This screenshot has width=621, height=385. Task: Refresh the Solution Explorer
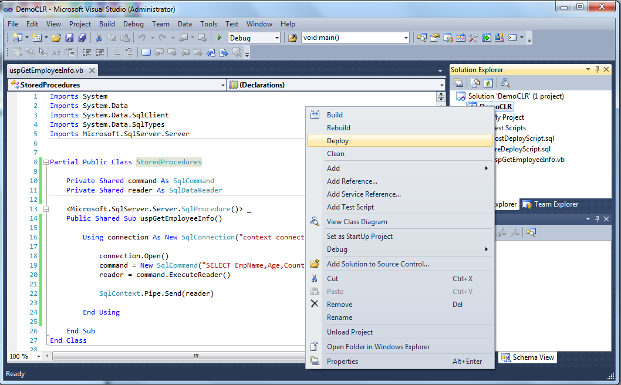pyautogui.click(x=488, y=83)
